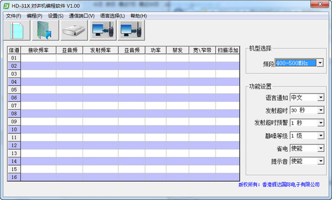Viewport: 332px width, 200px height.
Task: Select channel row header 03
Action: pos(14,74)
